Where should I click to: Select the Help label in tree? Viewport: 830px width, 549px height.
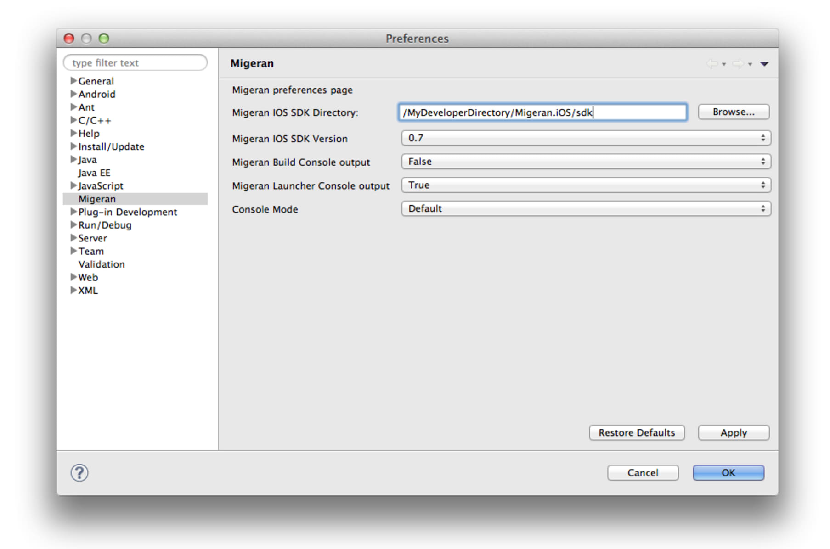[89, 133]
